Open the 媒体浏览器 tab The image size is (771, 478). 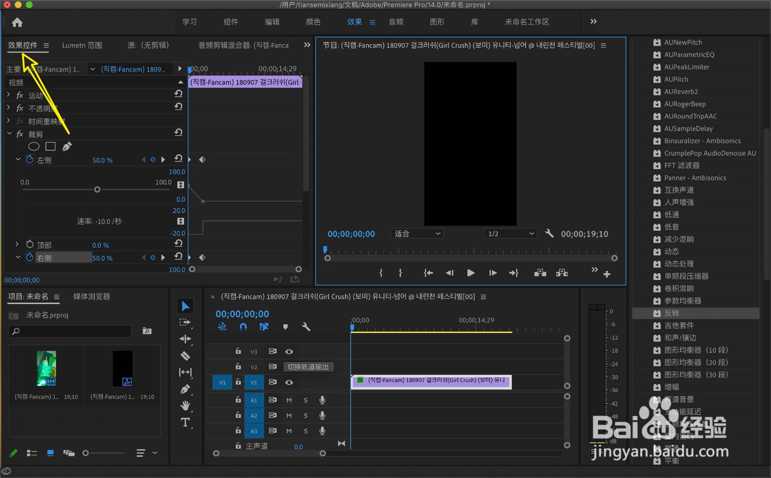point(92,296)
